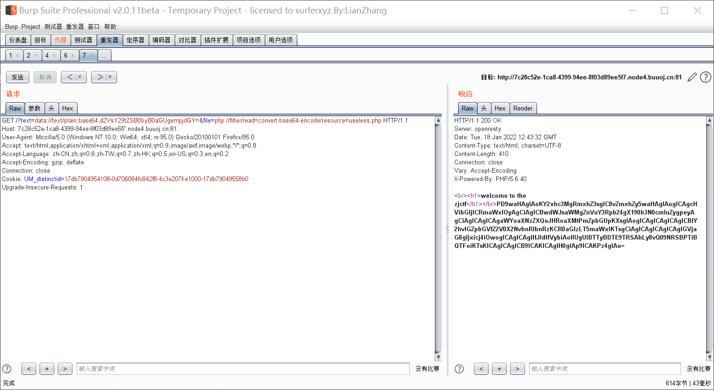
Task: Switch to the 仪表盘 tab
Action: coord(18,40)
